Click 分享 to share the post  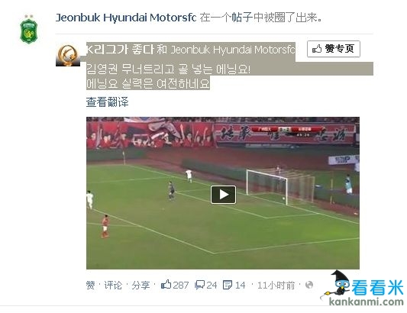click(x=141, y=286)
